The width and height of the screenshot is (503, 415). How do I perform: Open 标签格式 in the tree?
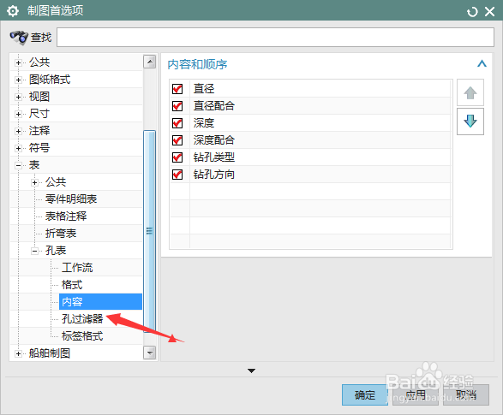click(82, 336)
